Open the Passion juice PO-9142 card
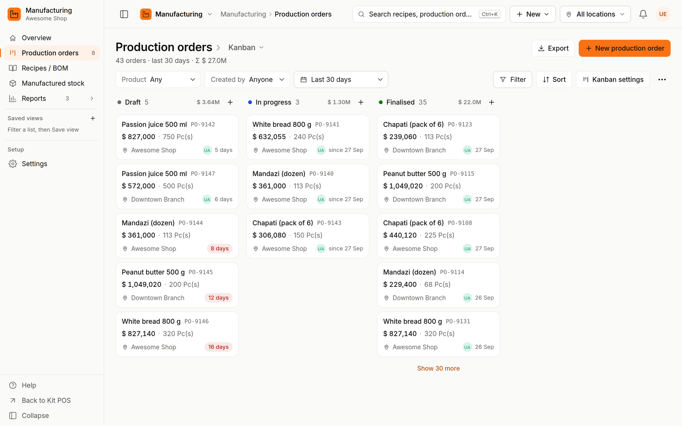 tap(177, 137)
